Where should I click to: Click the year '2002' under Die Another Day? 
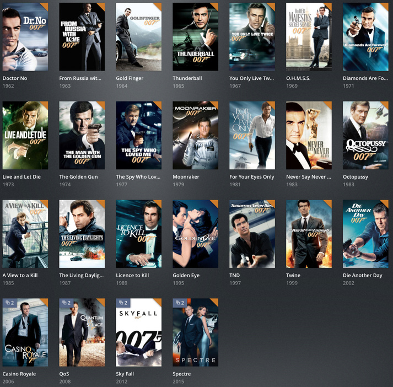pos(349,283)
